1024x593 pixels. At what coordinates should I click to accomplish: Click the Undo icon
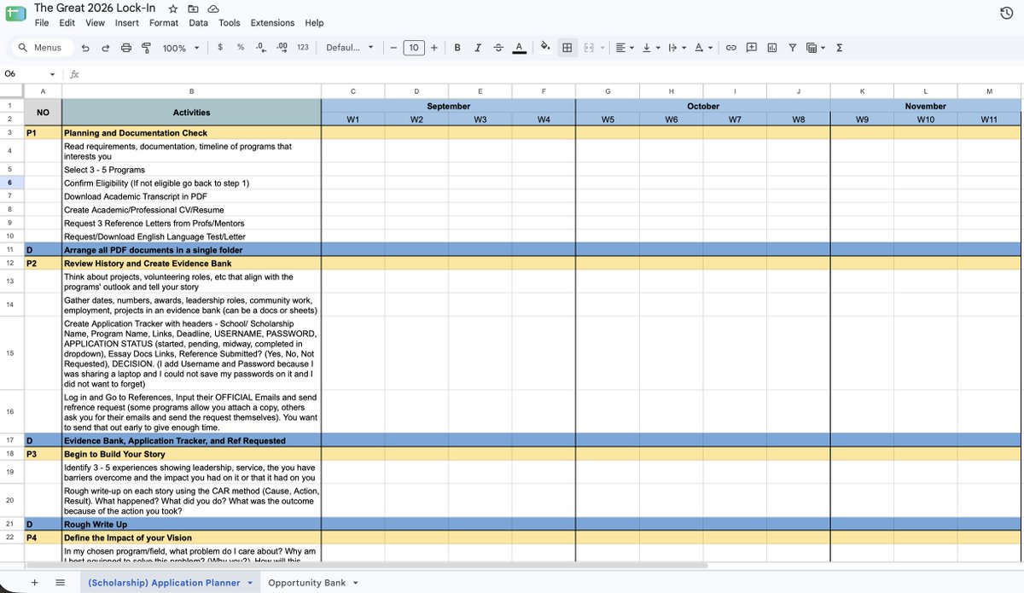coord(85,48)
